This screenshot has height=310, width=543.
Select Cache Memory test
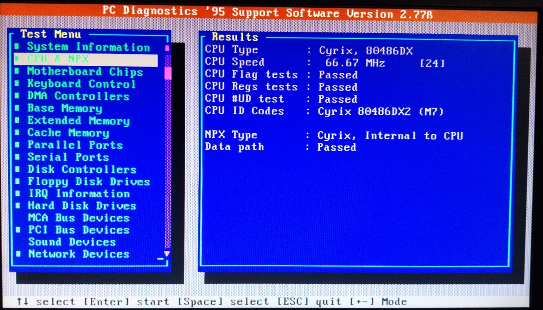[x=68, y=133]
